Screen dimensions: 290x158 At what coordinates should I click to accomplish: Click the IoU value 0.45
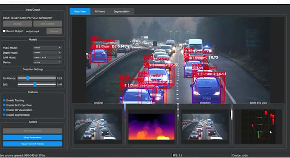click(59, 84)
